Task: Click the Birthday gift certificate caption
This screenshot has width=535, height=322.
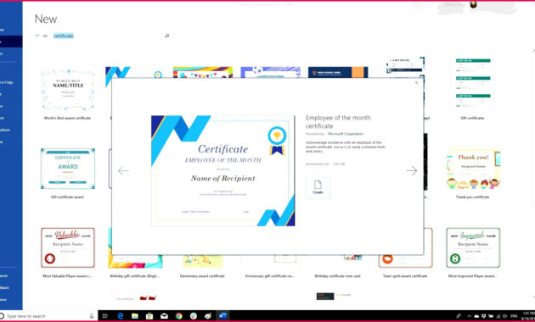Action: coord(134,276)
